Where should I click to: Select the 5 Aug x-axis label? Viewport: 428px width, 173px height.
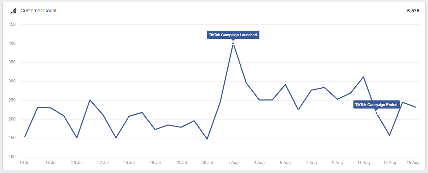pos(285,163)
